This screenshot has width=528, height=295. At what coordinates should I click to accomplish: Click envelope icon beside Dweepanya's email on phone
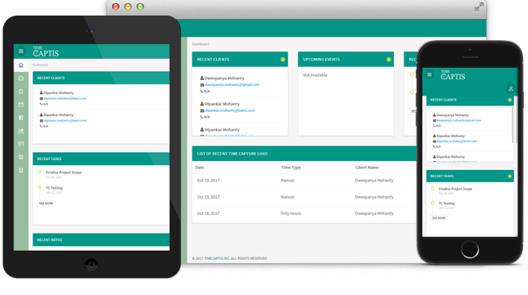[x=435, y=120]
